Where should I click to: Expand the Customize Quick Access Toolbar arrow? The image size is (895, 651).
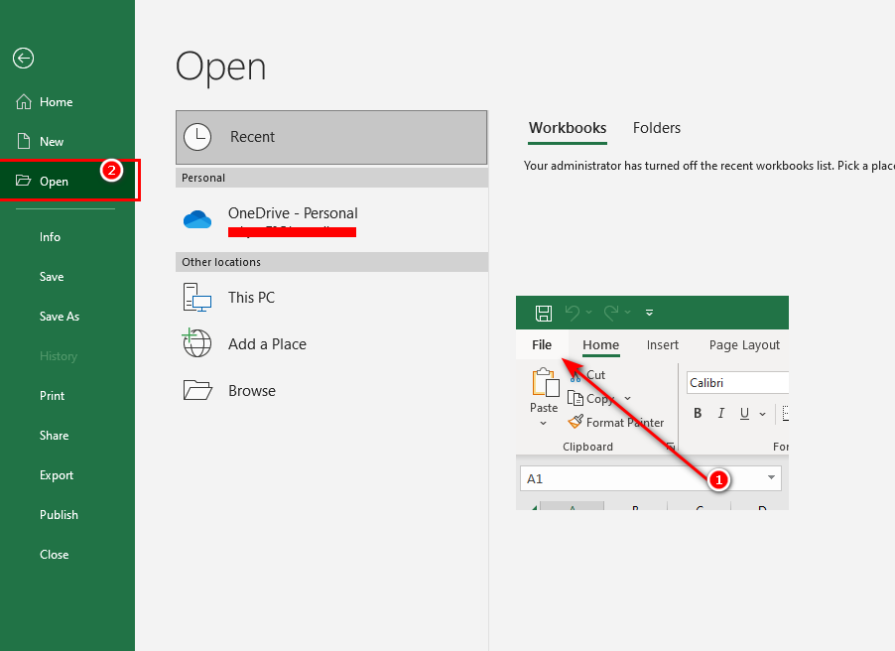[x=649, y=313]
